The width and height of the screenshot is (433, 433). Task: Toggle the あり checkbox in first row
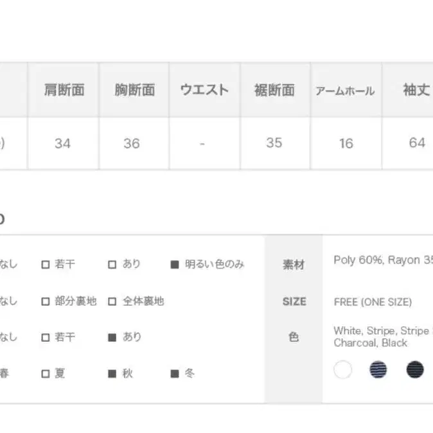pos(112,265)
